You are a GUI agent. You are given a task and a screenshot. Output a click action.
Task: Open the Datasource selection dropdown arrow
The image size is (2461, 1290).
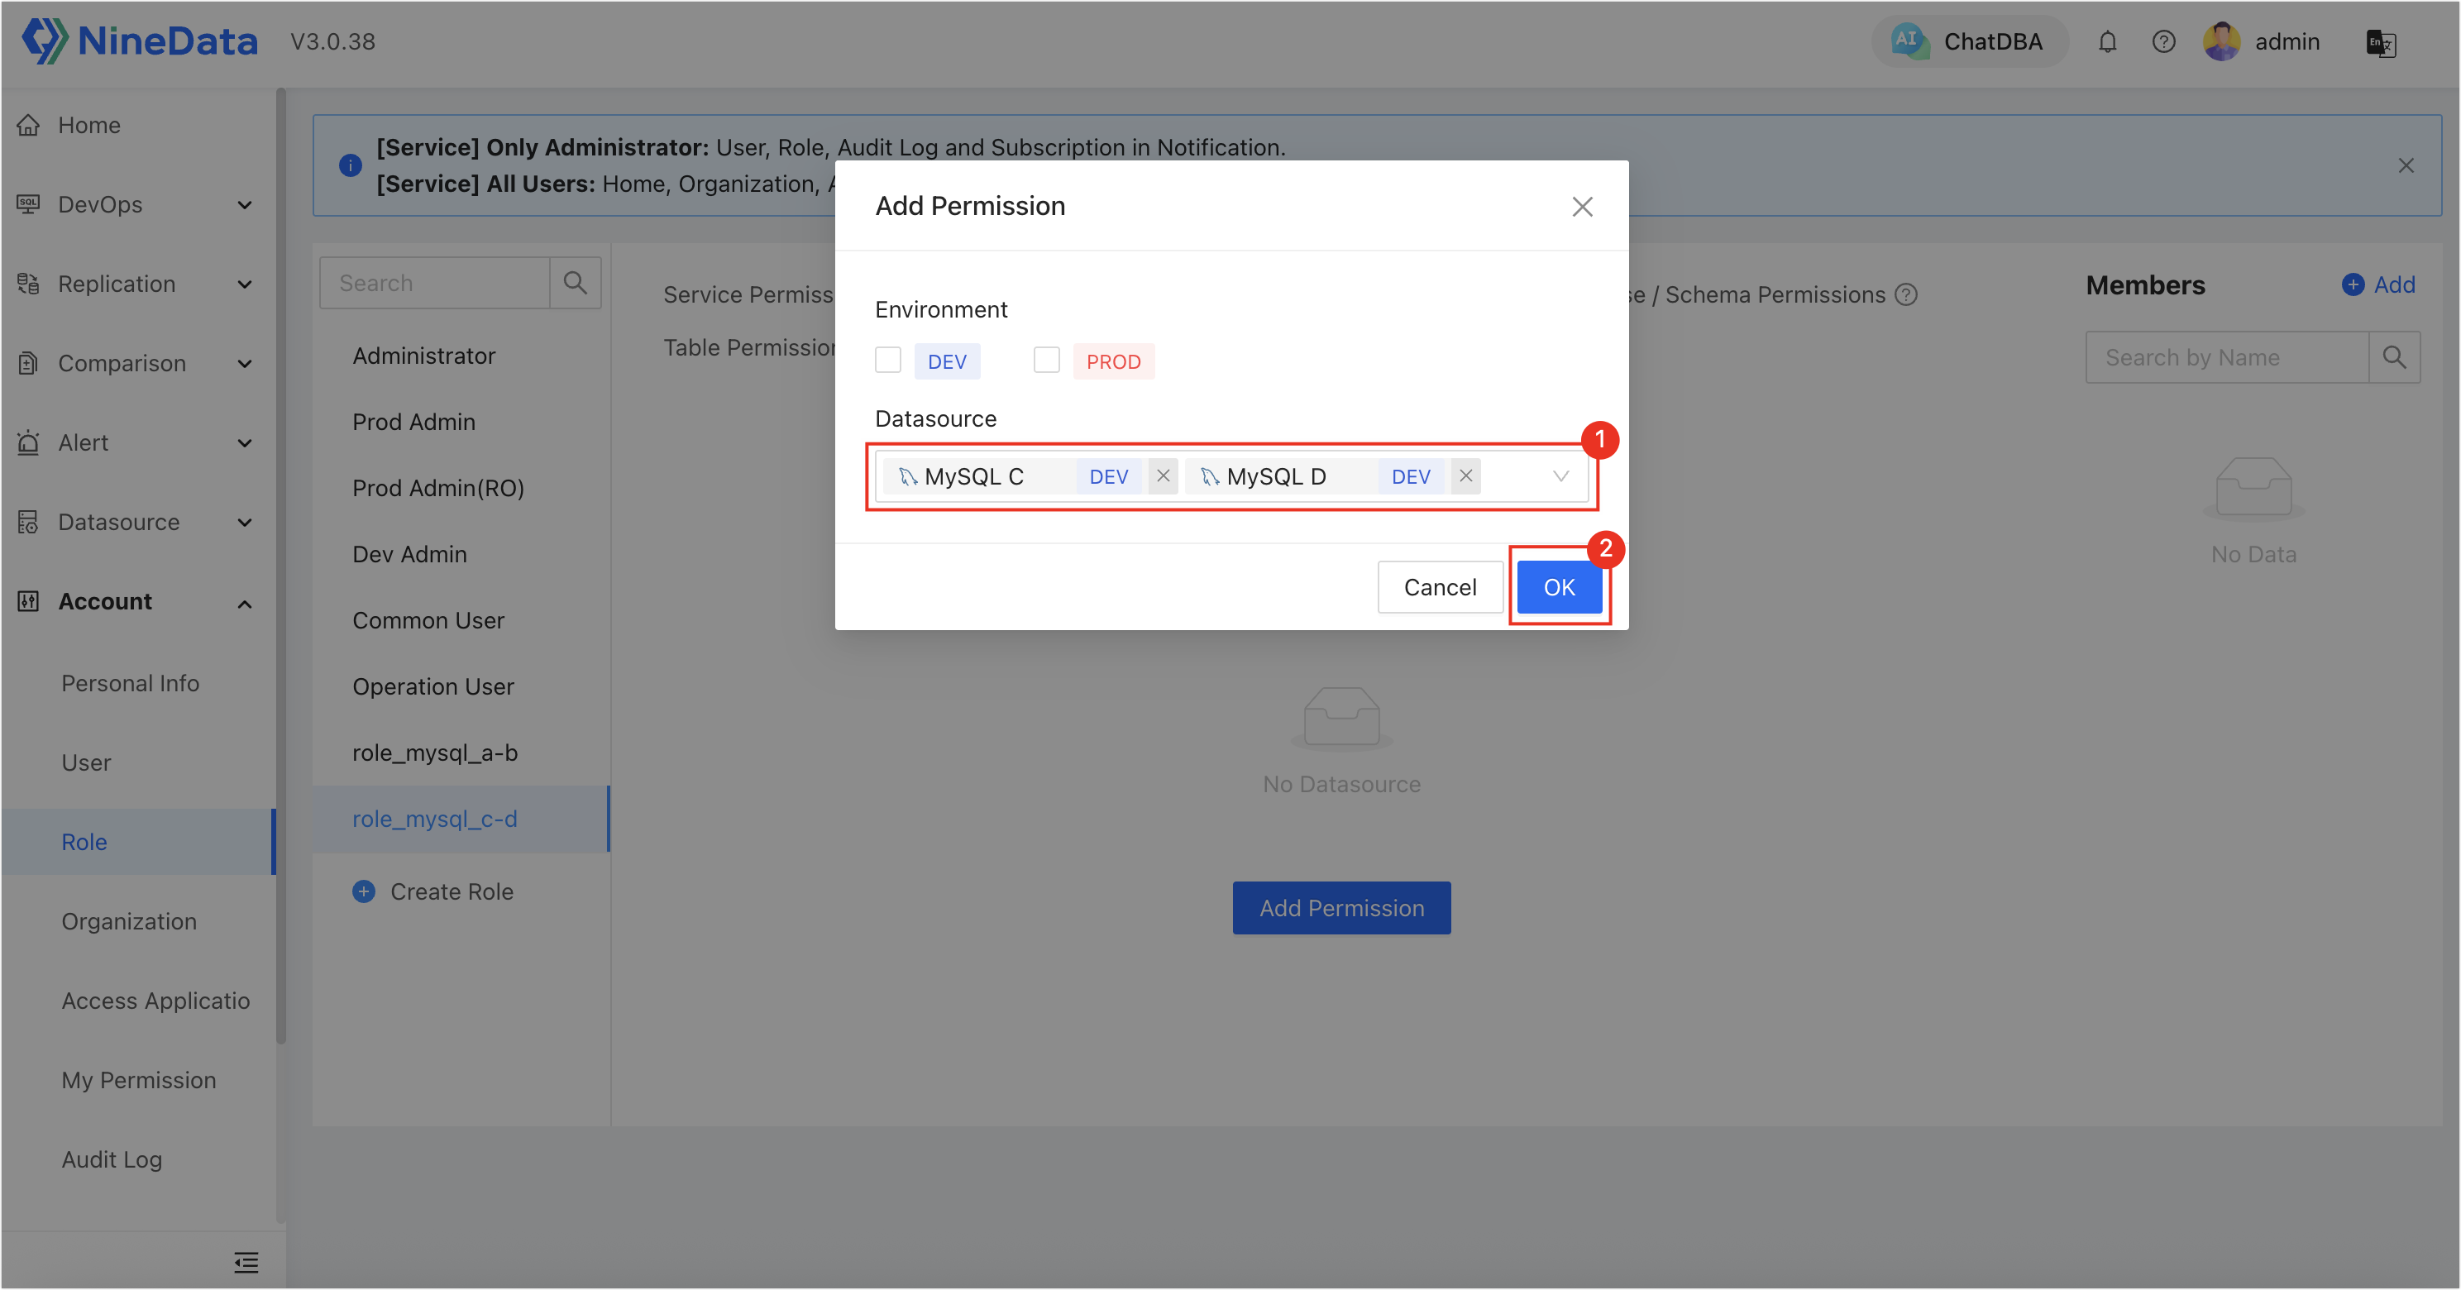pos(1561,475)
